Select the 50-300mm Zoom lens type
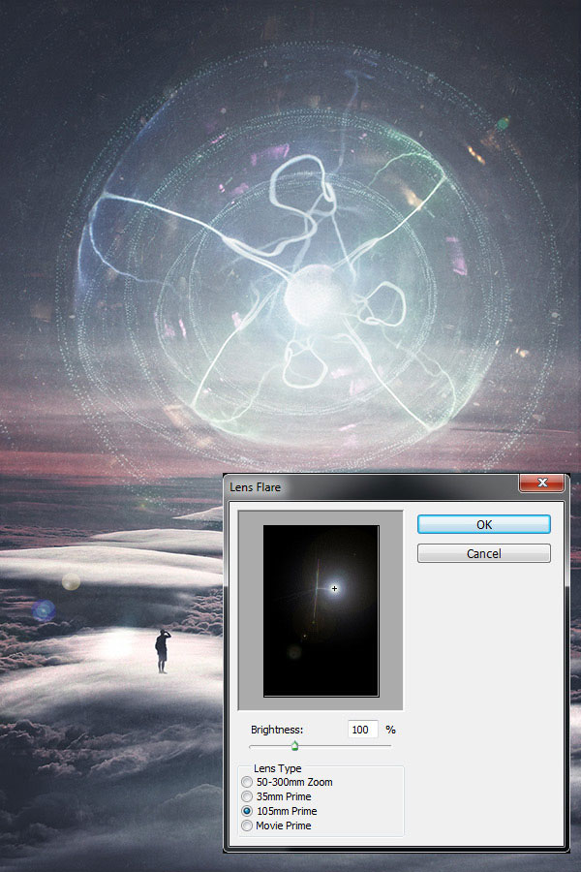The height and width of the screenshot is (872, 581). pos(248,782)
